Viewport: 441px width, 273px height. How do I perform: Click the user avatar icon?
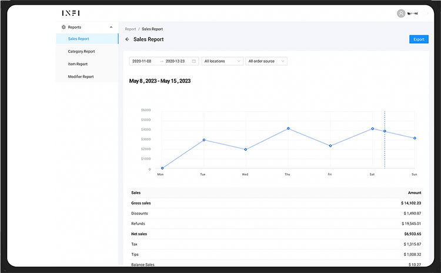(401, 13)
